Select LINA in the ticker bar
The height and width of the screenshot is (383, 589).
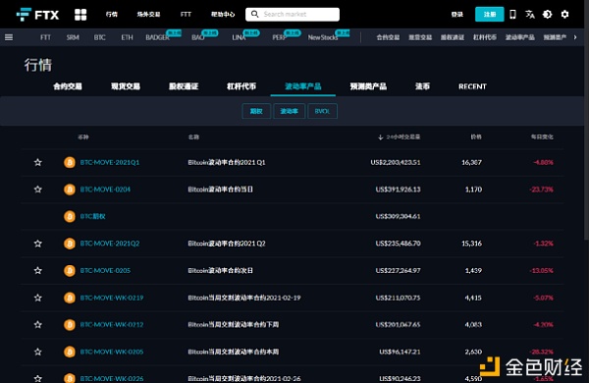pos(239,37)
